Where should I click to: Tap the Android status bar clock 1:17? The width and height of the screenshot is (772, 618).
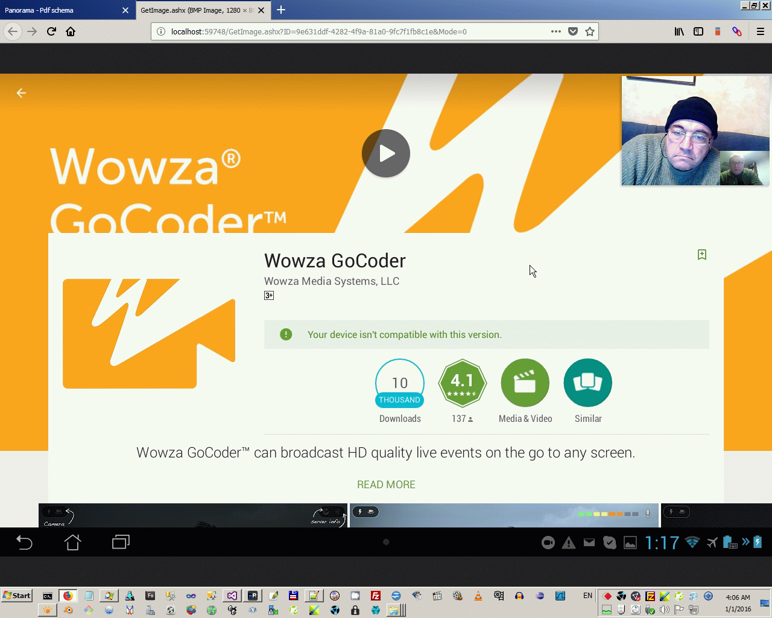[x=662, y=543]
